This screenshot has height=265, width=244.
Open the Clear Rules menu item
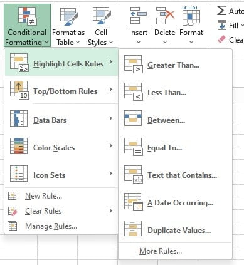[61, 211]
